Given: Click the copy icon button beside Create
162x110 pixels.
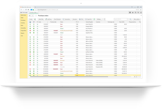Looking at the screenshot, I should tap(35, 19).
